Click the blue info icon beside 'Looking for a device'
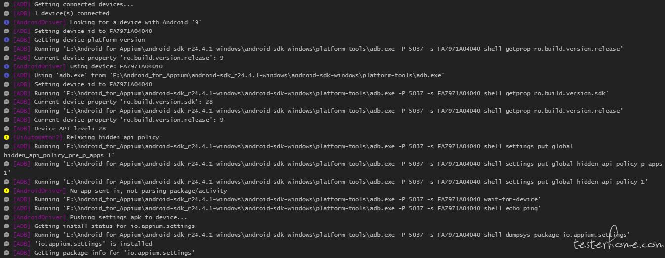Image resolution: width=665 pixels, height=258 pixels. pyautogui.click(x=6, y=22)
